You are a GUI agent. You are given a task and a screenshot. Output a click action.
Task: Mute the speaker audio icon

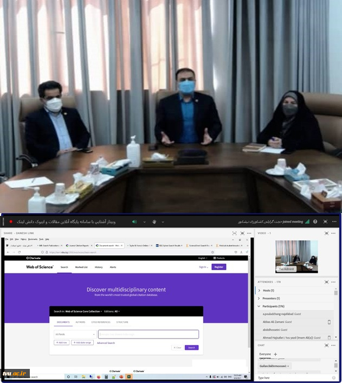pos(134,222)
